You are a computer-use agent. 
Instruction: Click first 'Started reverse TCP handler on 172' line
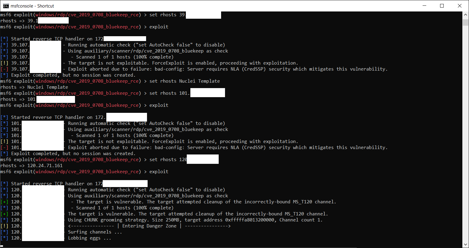pyautogui.click(x=52, y=39)
